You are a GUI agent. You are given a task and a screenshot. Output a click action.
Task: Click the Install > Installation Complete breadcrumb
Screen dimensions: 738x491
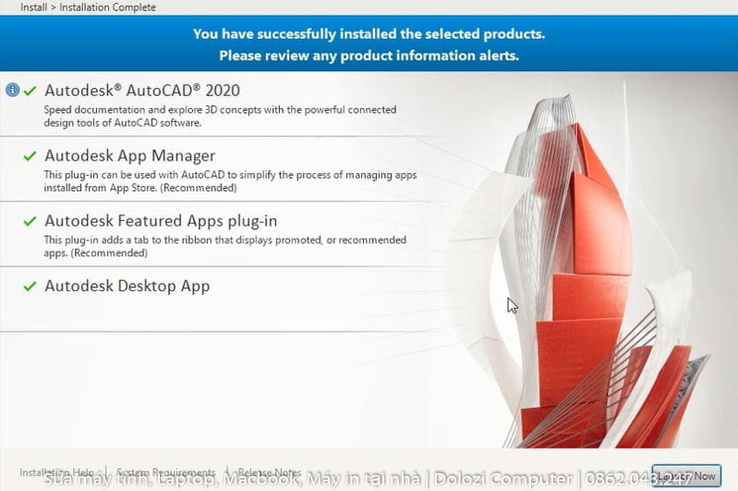(x=88, y=7)
